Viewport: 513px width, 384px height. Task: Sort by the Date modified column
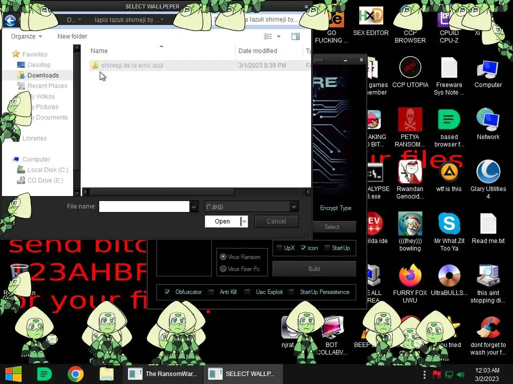(x=258, y=51)
